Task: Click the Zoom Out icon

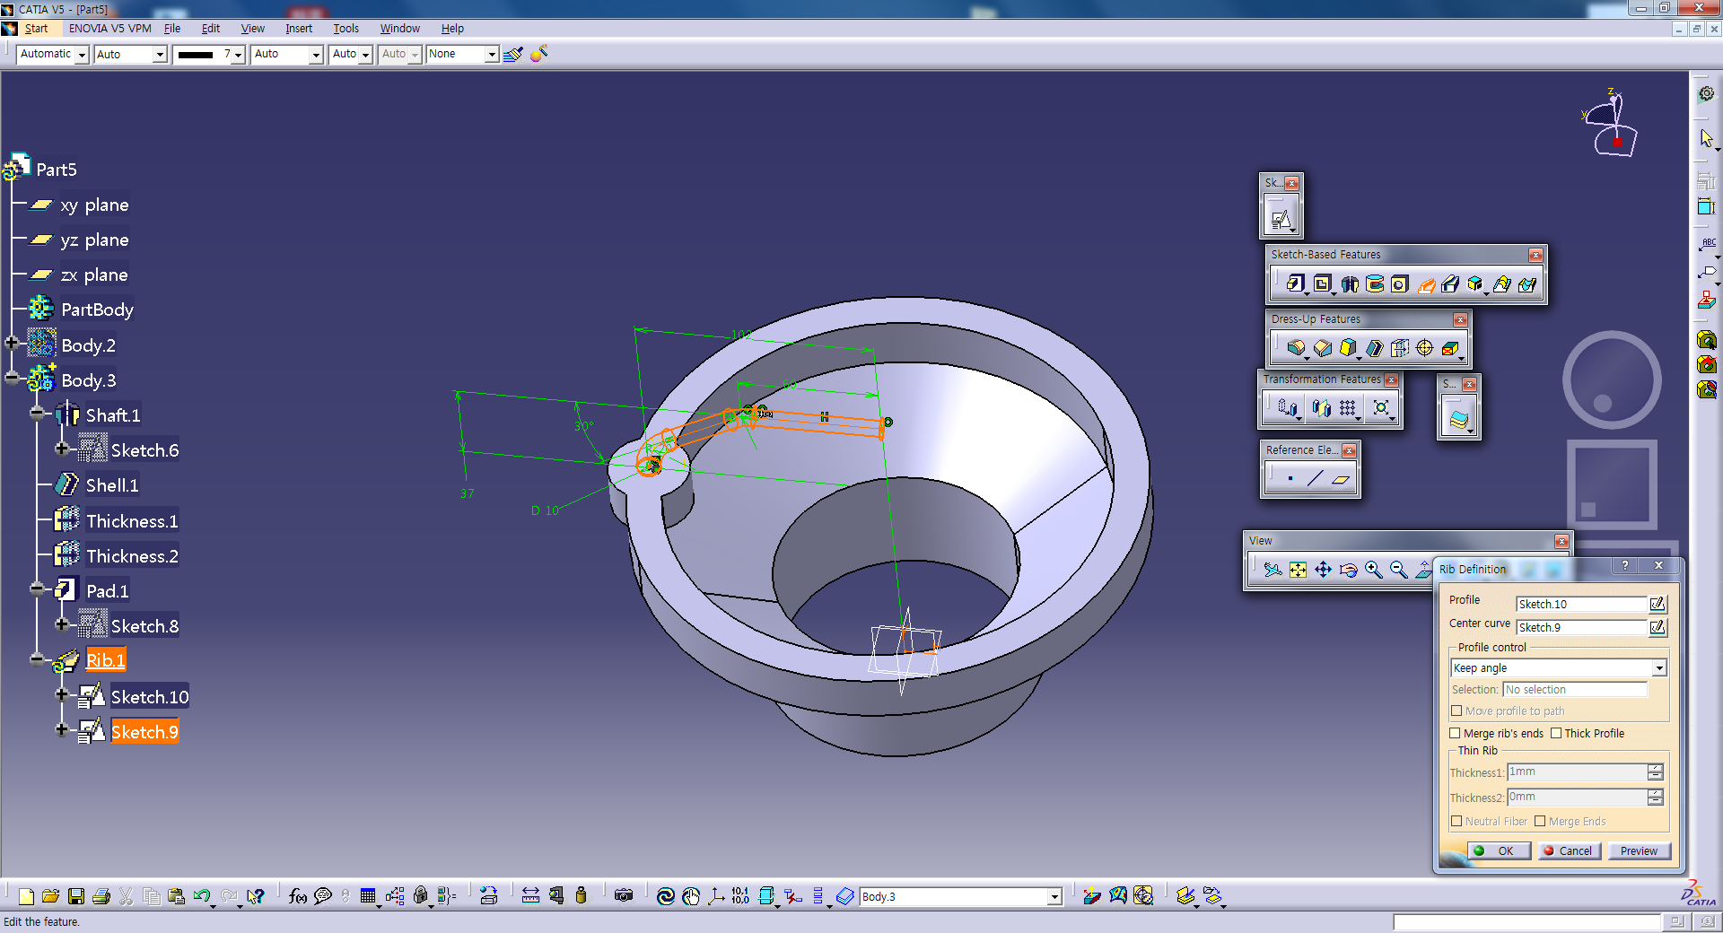Action: click(1398, 570)
